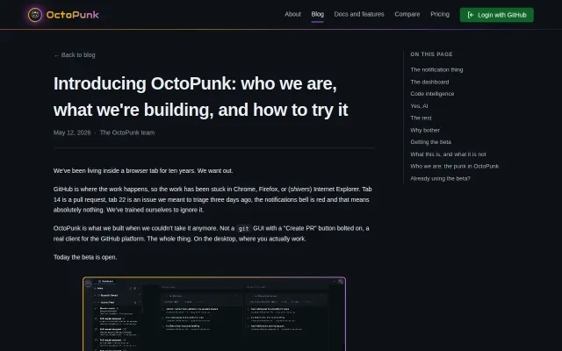Open the About page

(x=292, y=14)
